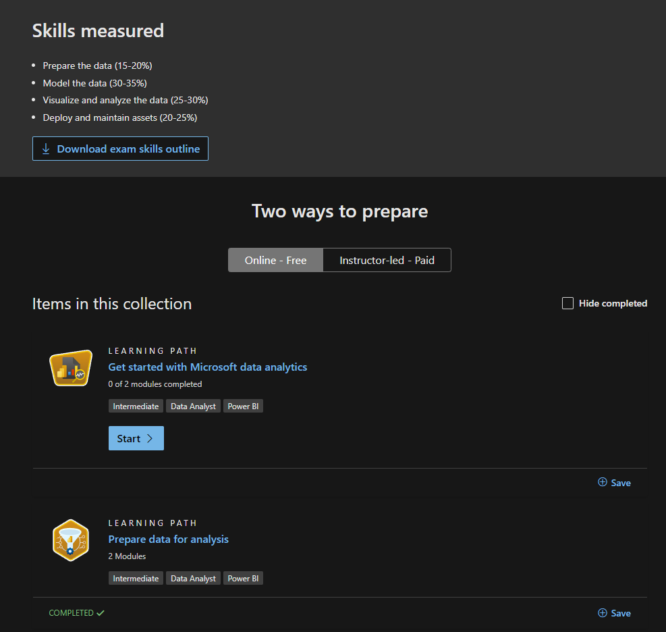Tick the Hide completed checkbox
This screenshot has width=666, height=632.
[x=567, y=303]
